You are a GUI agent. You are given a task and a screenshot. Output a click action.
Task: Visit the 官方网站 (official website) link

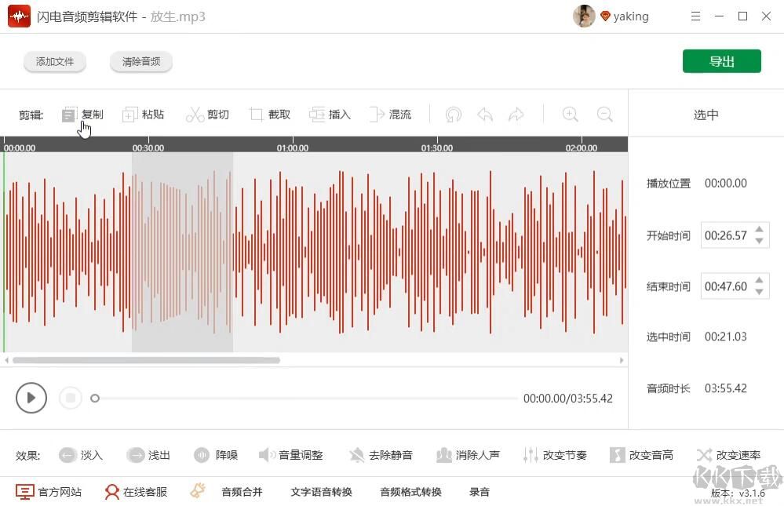click(49, 491)
